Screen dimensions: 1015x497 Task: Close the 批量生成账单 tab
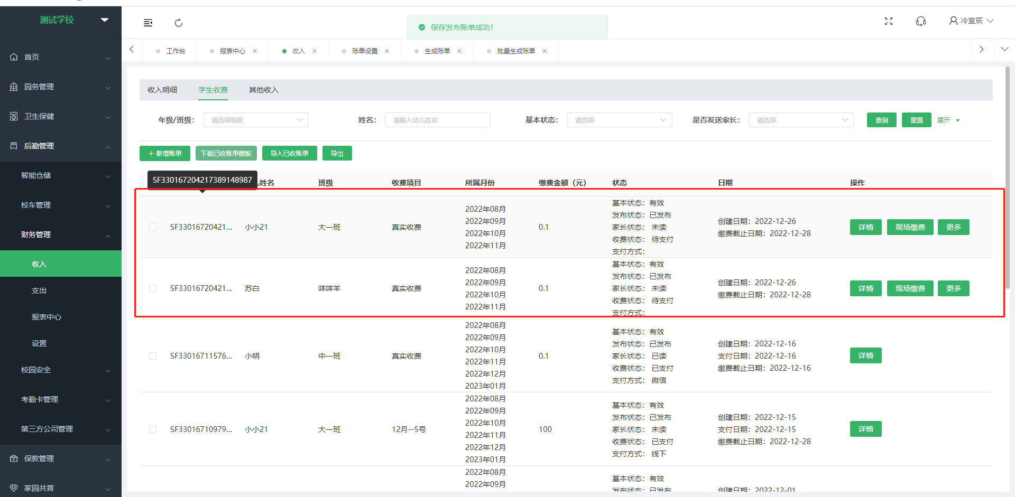pyautogui.click(x=545, y=51)
